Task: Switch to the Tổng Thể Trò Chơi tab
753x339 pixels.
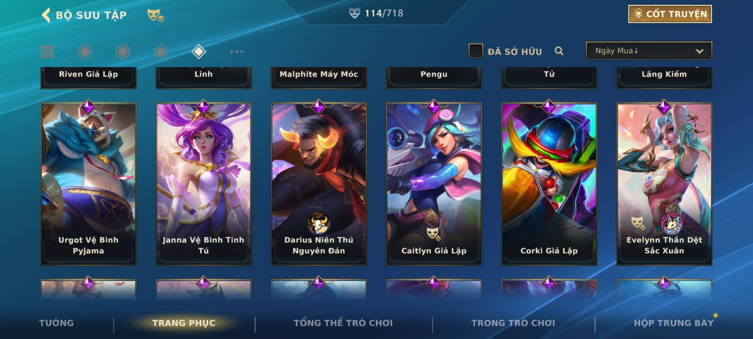Action: tap(343, 323)
